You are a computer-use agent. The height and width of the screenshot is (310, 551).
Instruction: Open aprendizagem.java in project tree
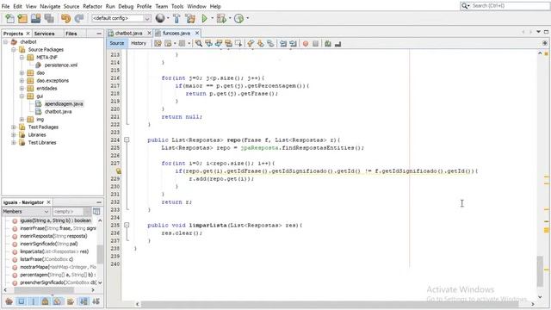tap(64, 103)
